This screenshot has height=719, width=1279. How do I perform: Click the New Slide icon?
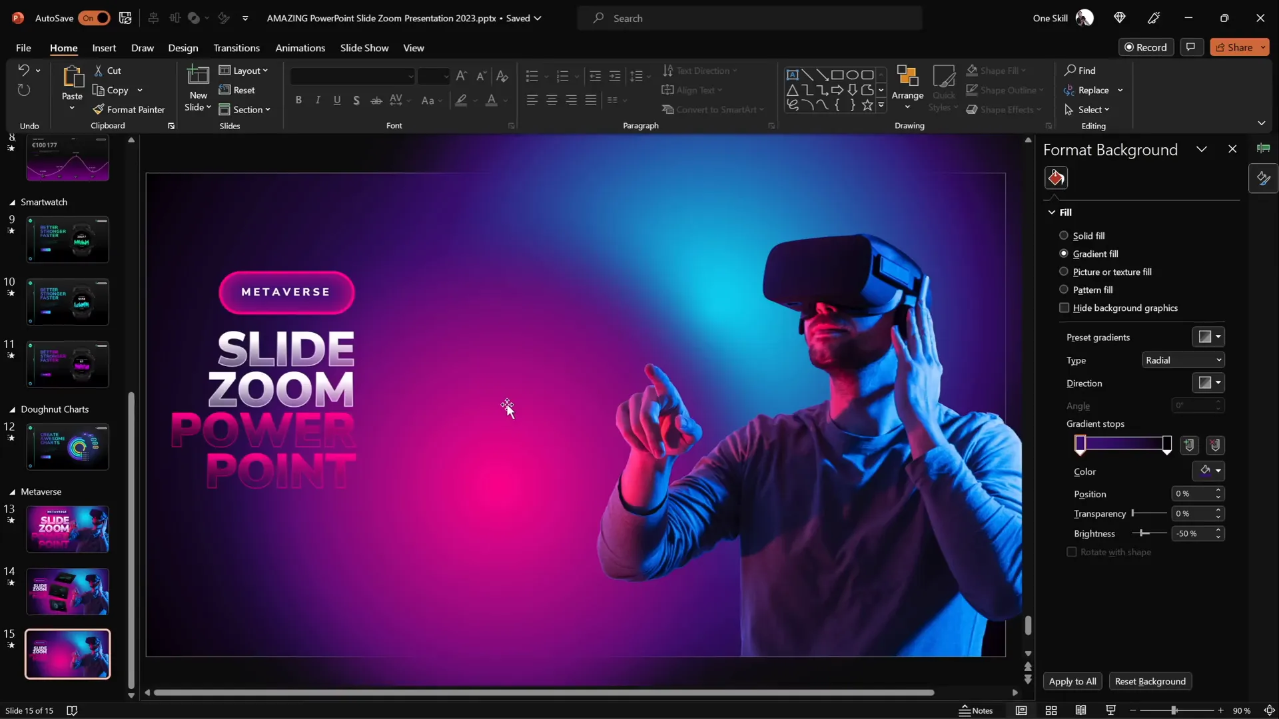(198, 77)
